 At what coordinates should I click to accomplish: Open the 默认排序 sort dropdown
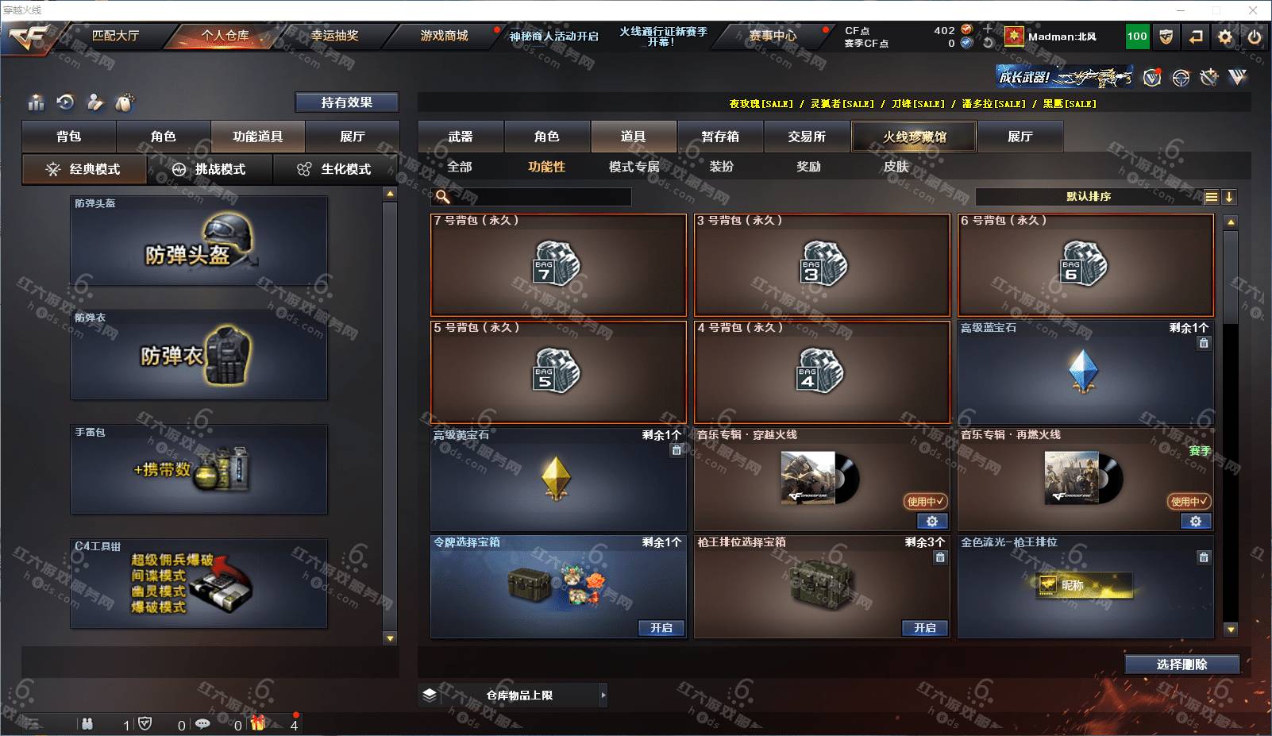pyautogui.click(x=1089, y=197)
